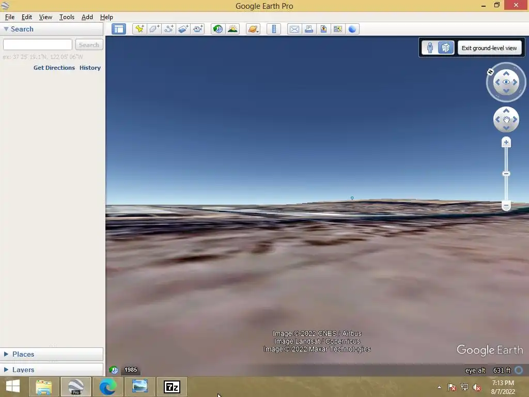Click Exit ground-level view button
Viewport: 529px width, 397px height.
tap(489, 48)
